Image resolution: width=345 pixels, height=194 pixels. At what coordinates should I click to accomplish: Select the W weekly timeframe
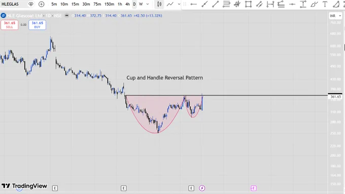[x=141, y=4]
